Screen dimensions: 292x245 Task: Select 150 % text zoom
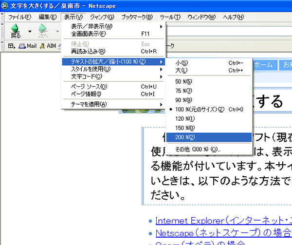tap(209, 128)
